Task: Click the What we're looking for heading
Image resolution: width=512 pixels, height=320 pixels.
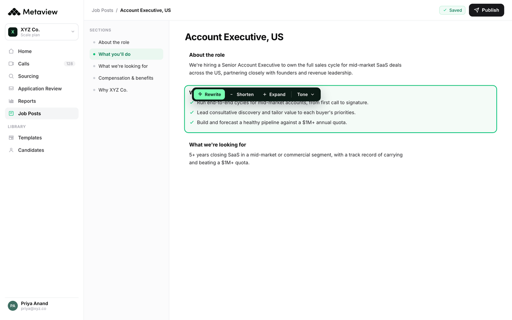Action: point(218,145)
